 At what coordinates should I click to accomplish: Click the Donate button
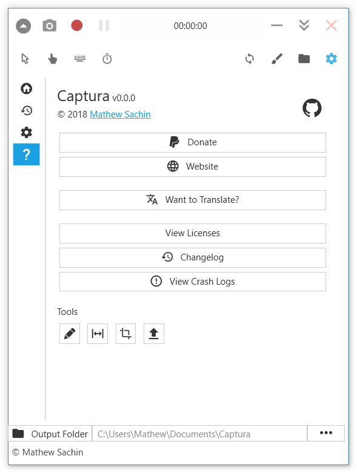tap(193, 142)
